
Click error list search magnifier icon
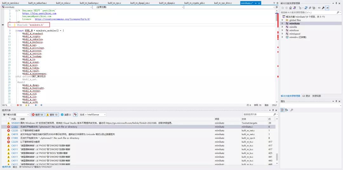click(x=275, y=115)
